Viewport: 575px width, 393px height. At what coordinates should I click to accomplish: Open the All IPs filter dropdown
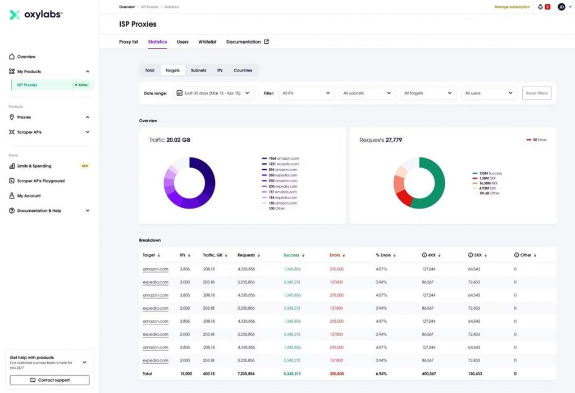tap(307, 93)
